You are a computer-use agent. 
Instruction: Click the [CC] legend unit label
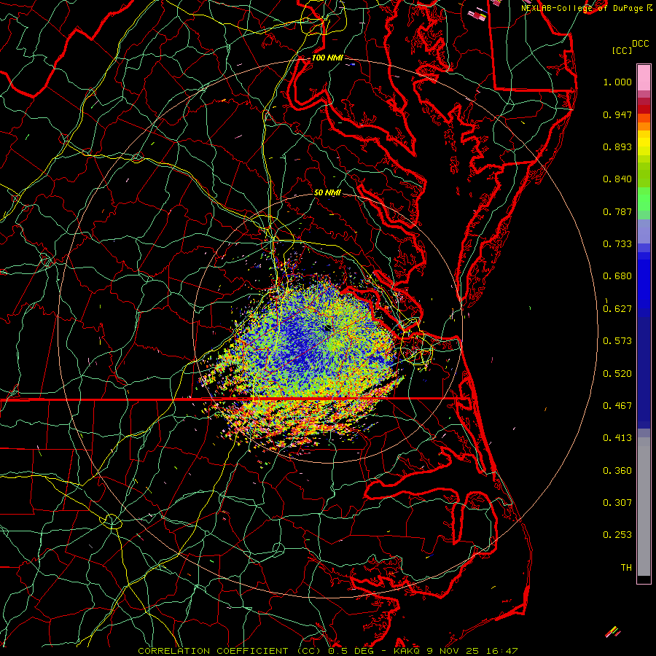point(622,50)
